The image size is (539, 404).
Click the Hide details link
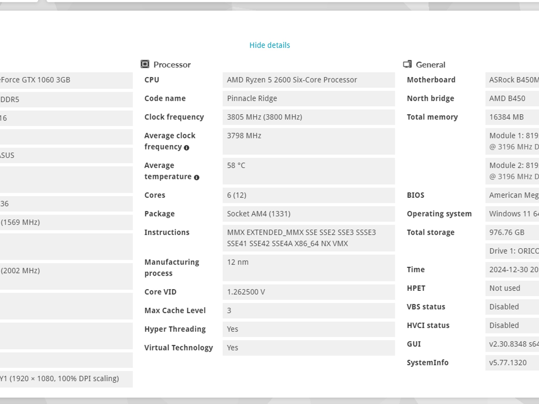click(269, 45)
